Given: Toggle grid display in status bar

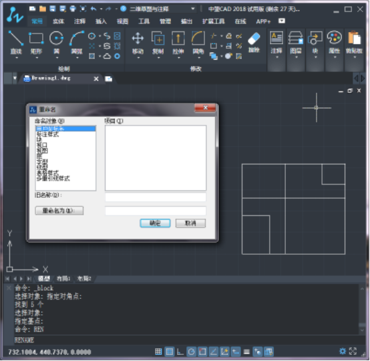Looking at the screenshot, I should coord(170,352).
